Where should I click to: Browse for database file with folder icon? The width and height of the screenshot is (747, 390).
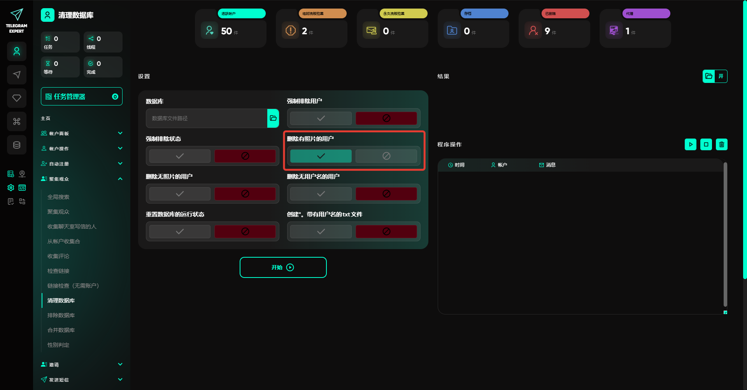click(x=273, y=118)
